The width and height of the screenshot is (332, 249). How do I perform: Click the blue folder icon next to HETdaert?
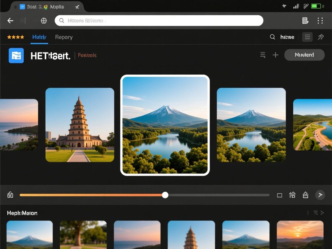(x=16, y=55)
